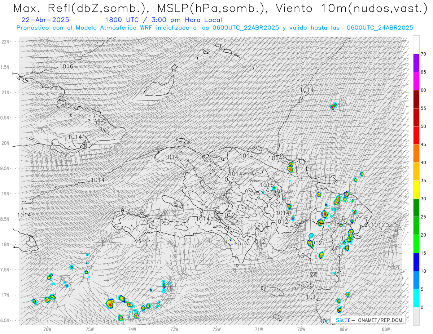Click the purple 65-70 dBZ color swatch
The image size is (433, 334).
point(416,63)
